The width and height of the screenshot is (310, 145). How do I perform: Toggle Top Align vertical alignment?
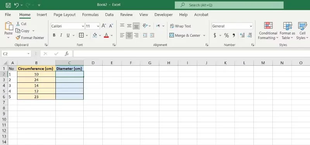coord(122,26)
